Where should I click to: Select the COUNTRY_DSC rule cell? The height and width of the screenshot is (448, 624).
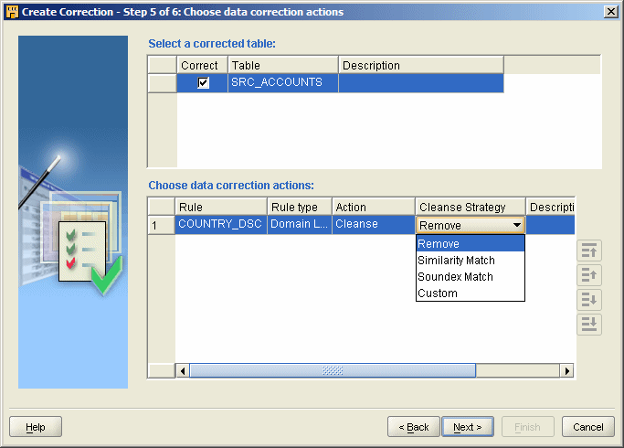pyautogui.click(x=221, y=225)
